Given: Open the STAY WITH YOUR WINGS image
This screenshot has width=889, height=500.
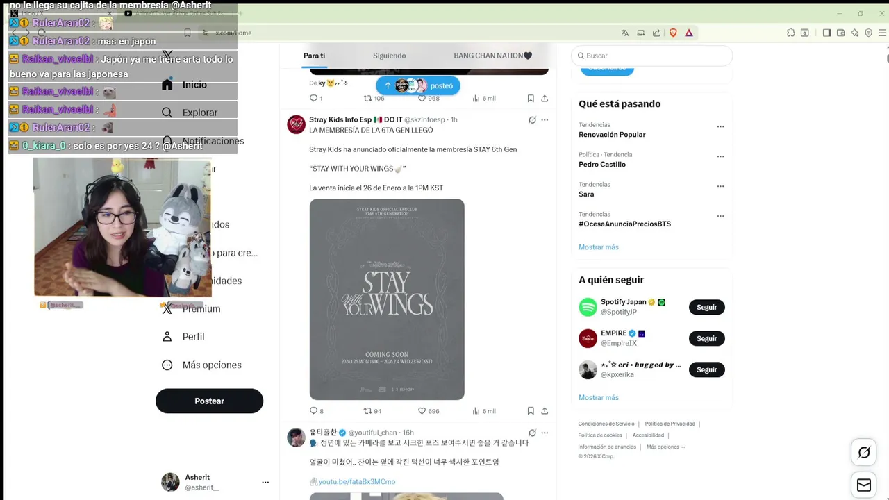Looking at the screenshot, I should 387,299.
